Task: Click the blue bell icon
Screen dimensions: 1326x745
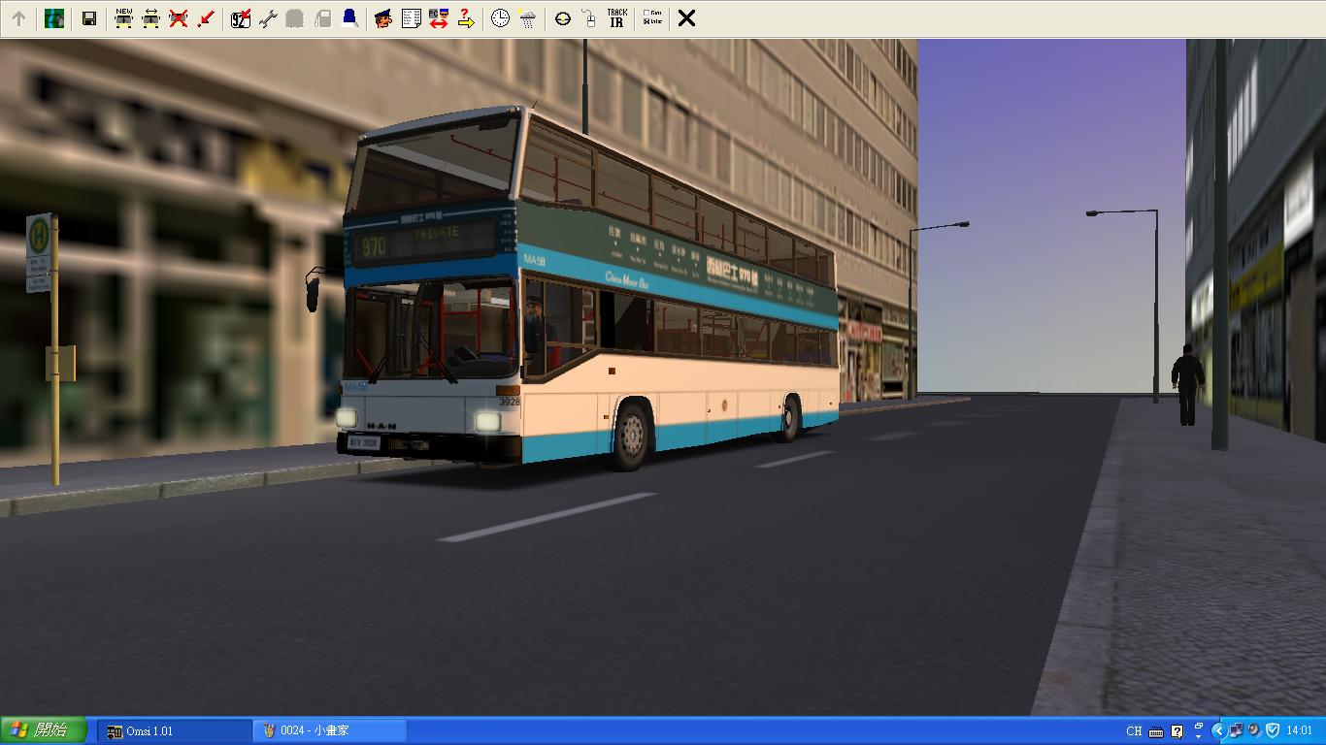Action: point(349,18)
